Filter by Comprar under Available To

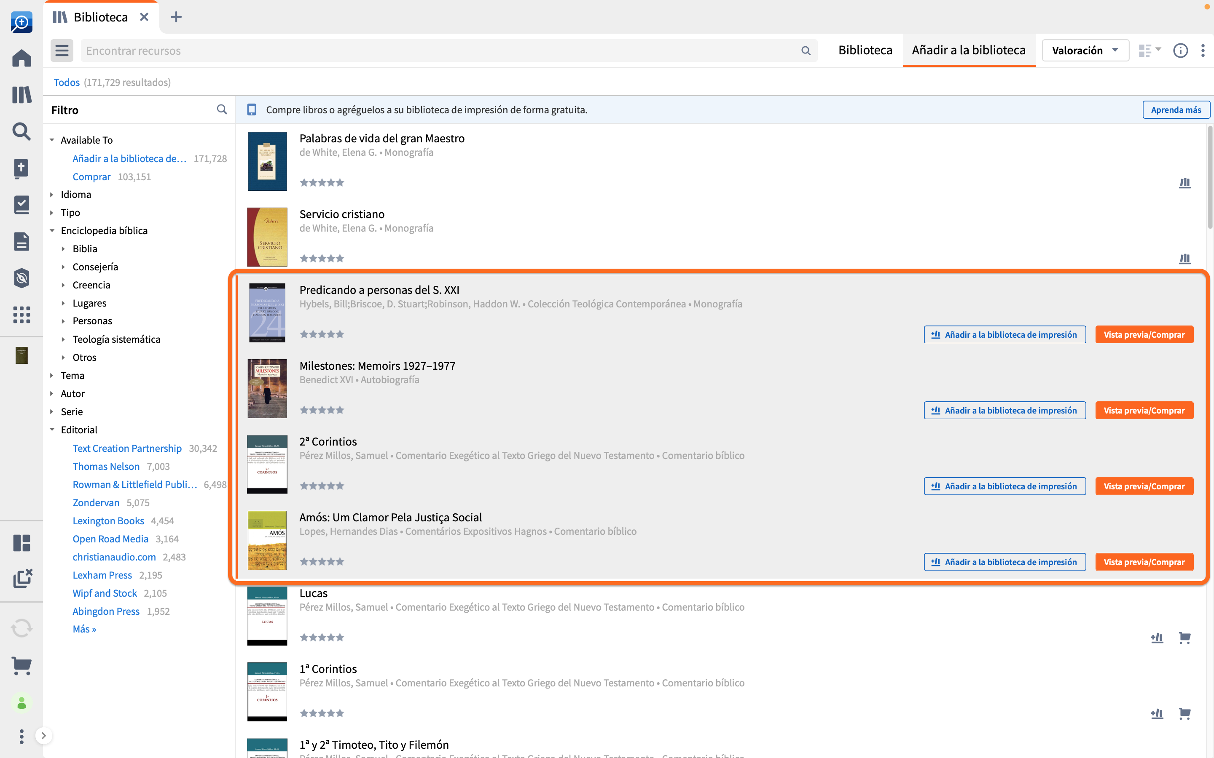(91, 176)
